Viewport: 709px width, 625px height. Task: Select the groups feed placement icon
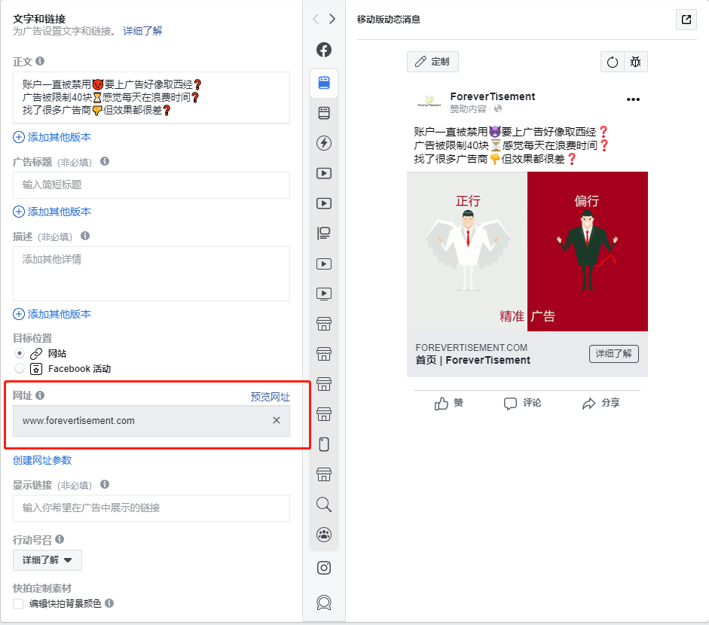tap(324, 535)
